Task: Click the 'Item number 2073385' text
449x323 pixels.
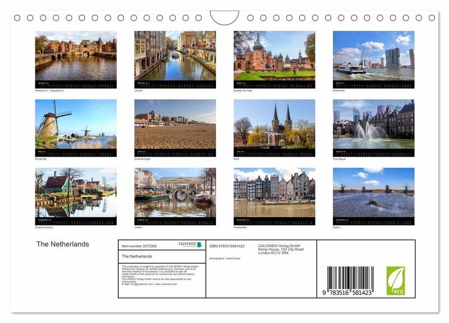Action: point(139,246)
